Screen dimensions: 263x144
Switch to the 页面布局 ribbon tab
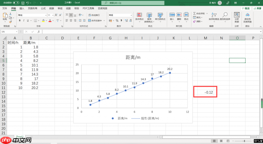coord(32,9)
